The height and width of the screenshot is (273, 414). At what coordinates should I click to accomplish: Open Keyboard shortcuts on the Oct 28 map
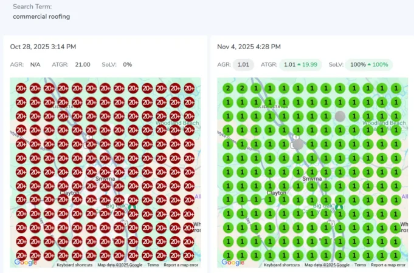pyautogui.click(x=75, y=265)
